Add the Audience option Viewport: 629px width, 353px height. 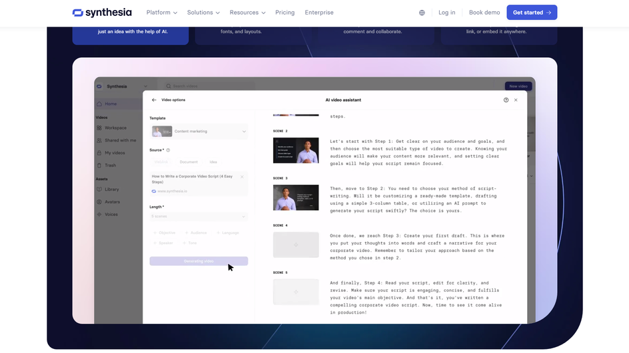196,233
